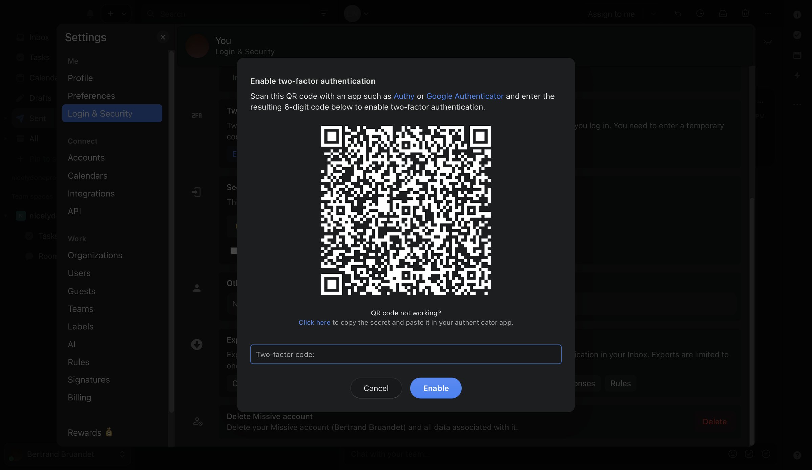
Task: Click the help question mark icon
Action: point(797,455)
